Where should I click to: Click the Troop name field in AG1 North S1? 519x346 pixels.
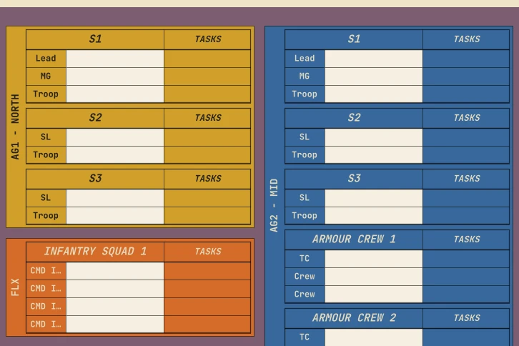tap(115, 94)
